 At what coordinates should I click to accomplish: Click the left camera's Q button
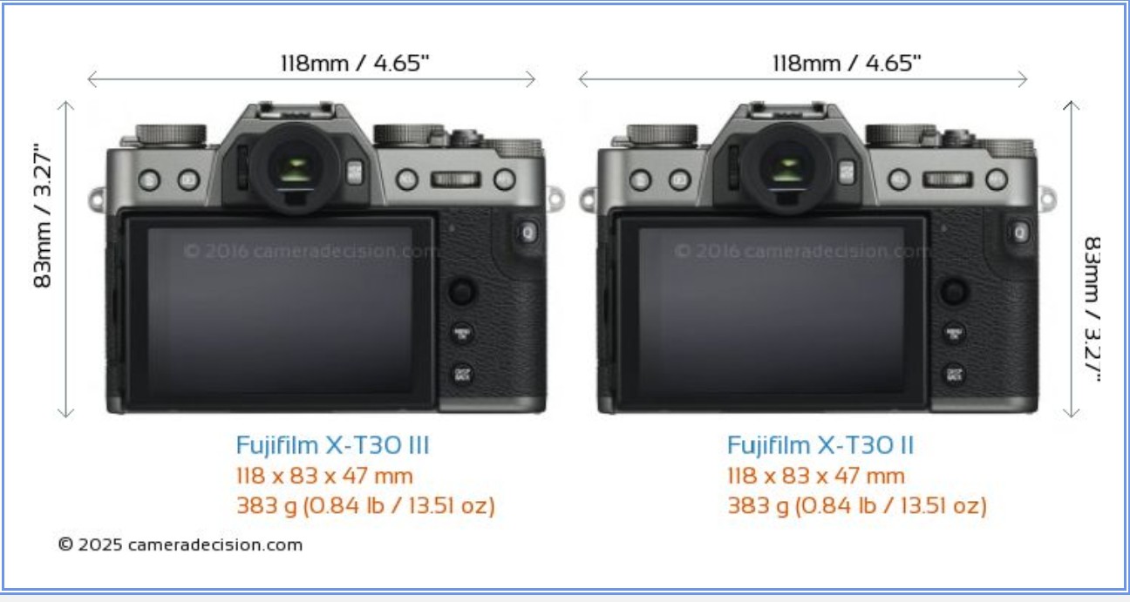528,232
